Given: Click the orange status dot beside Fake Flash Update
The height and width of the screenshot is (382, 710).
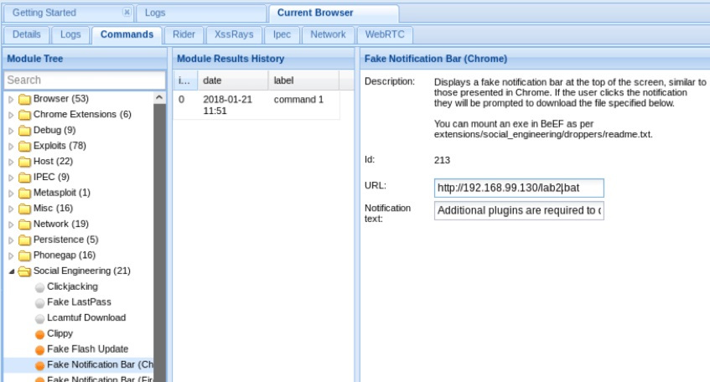Looking at the screenshot, I should coord(40,349).
